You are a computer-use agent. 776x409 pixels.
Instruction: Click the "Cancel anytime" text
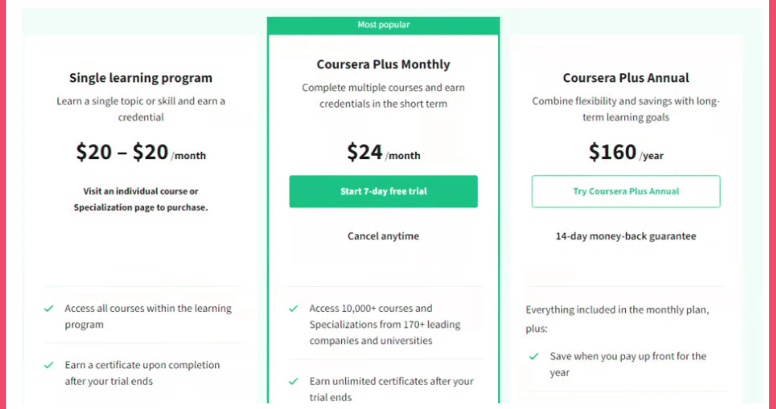[383, 236]
